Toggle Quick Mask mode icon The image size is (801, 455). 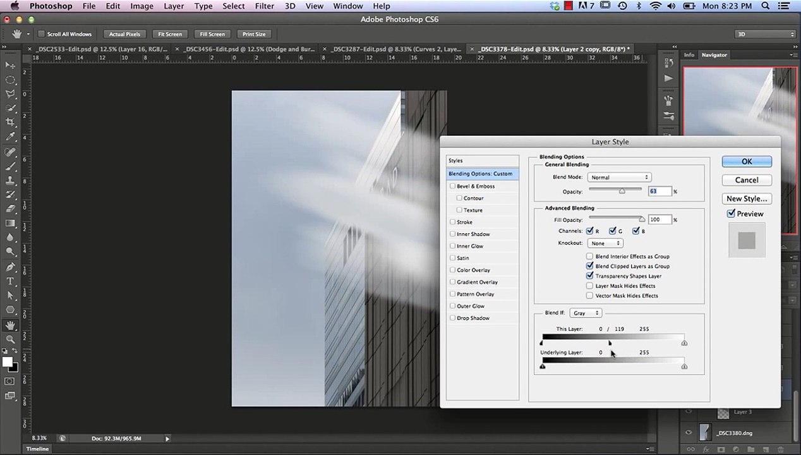(x=10, y=381)
